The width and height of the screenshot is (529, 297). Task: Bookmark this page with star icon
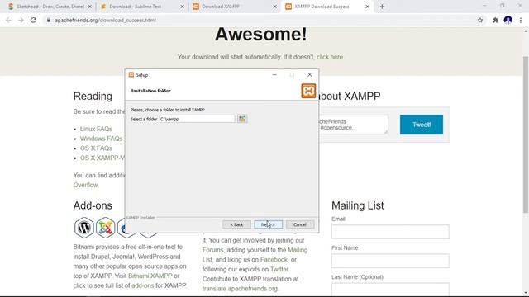[480, 20]
